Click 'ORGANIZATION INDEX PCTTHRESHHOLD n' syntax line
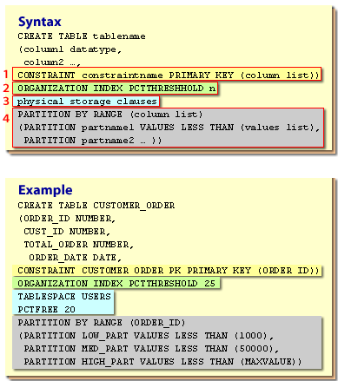Screen dimensions: 338x381 [x=116, y=89]
